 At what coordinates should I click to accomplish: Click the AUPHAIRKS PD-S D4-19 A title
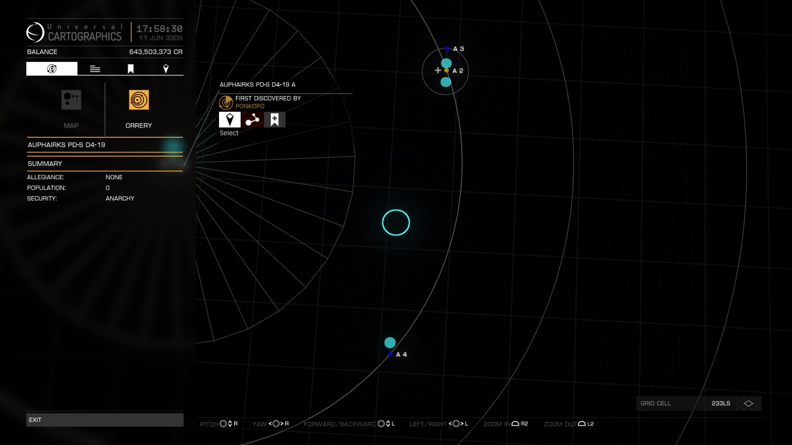tap(257, 84)
